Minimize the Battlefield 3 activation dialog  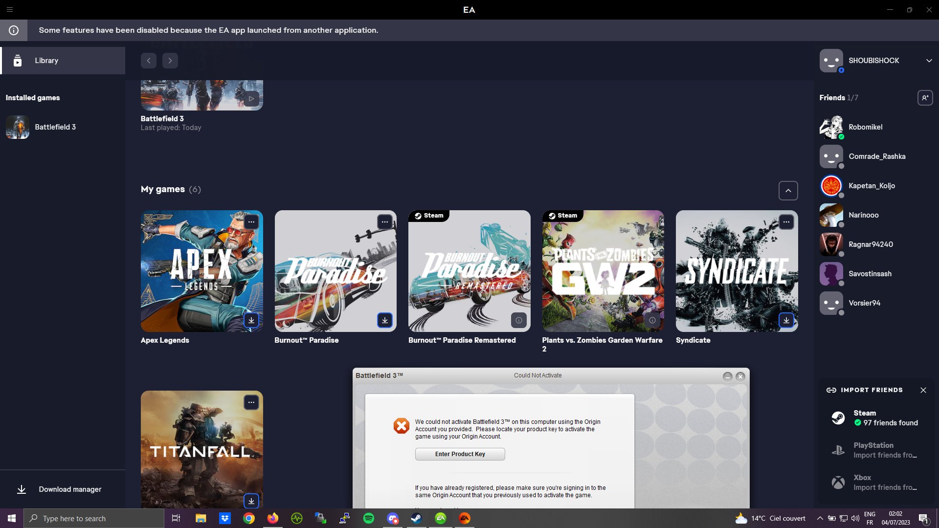(x=727, y=376)
